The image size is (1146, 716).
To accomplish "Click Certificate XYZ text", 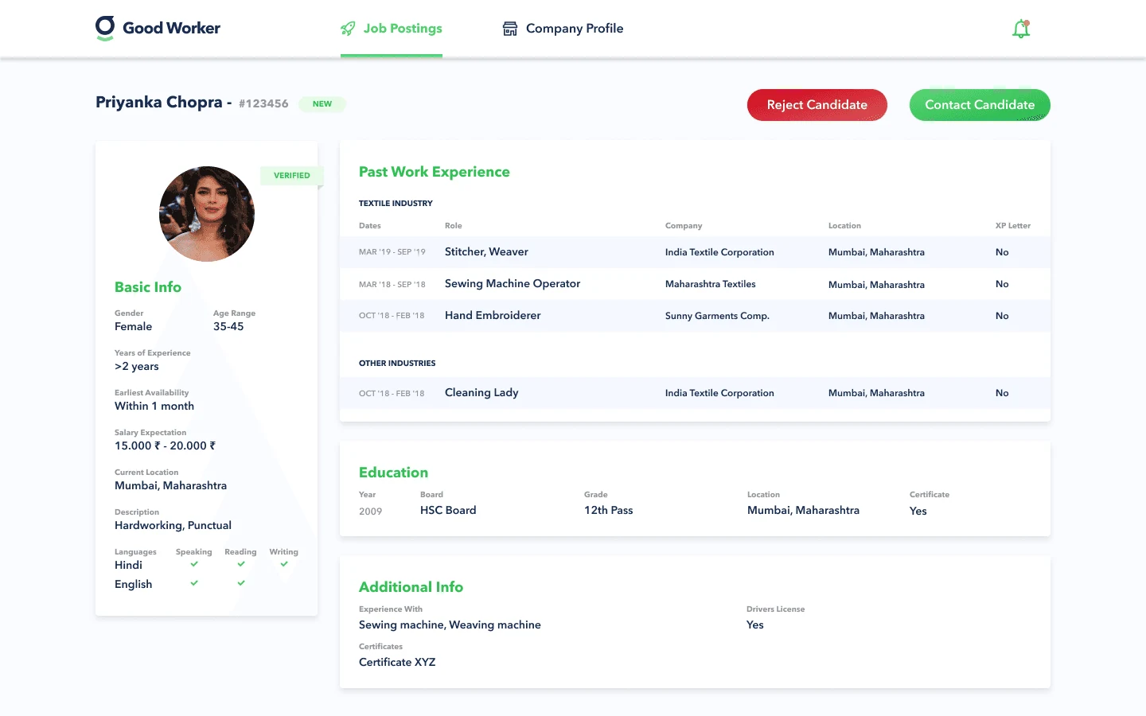I will pos(397,663).
